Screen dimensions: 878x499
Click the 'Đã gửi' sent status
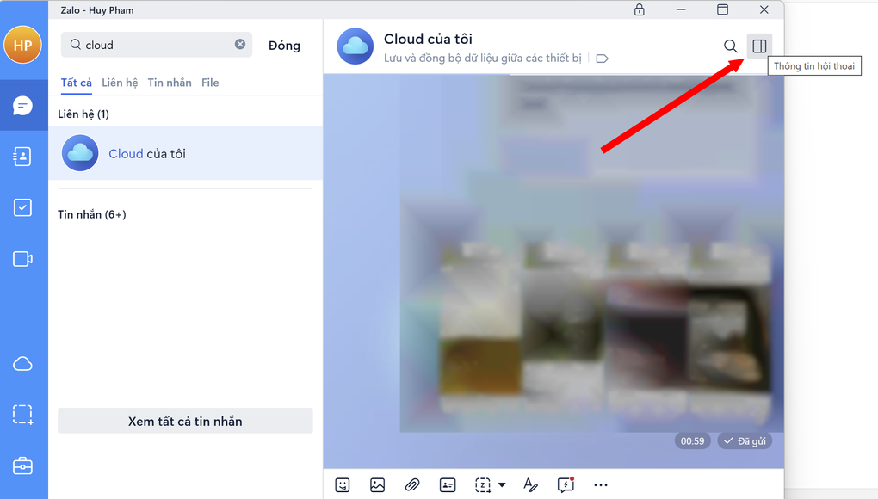(x=745, y=440)
